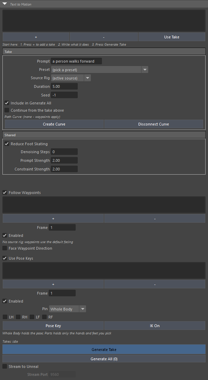Click the IK On button
Image resolution: width=208 pixels, height=380 pixels.
coord(155,326)
